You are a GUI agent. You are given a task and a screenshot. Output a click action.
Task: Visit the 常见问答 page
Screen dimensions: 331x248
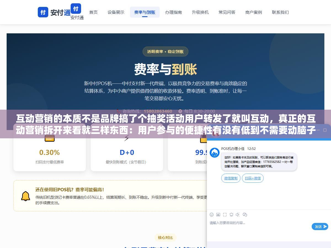click(227, 12)
